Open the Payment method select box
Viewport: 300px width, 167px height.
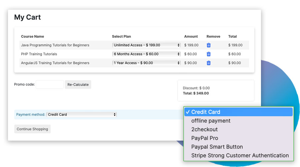(82, 115)
